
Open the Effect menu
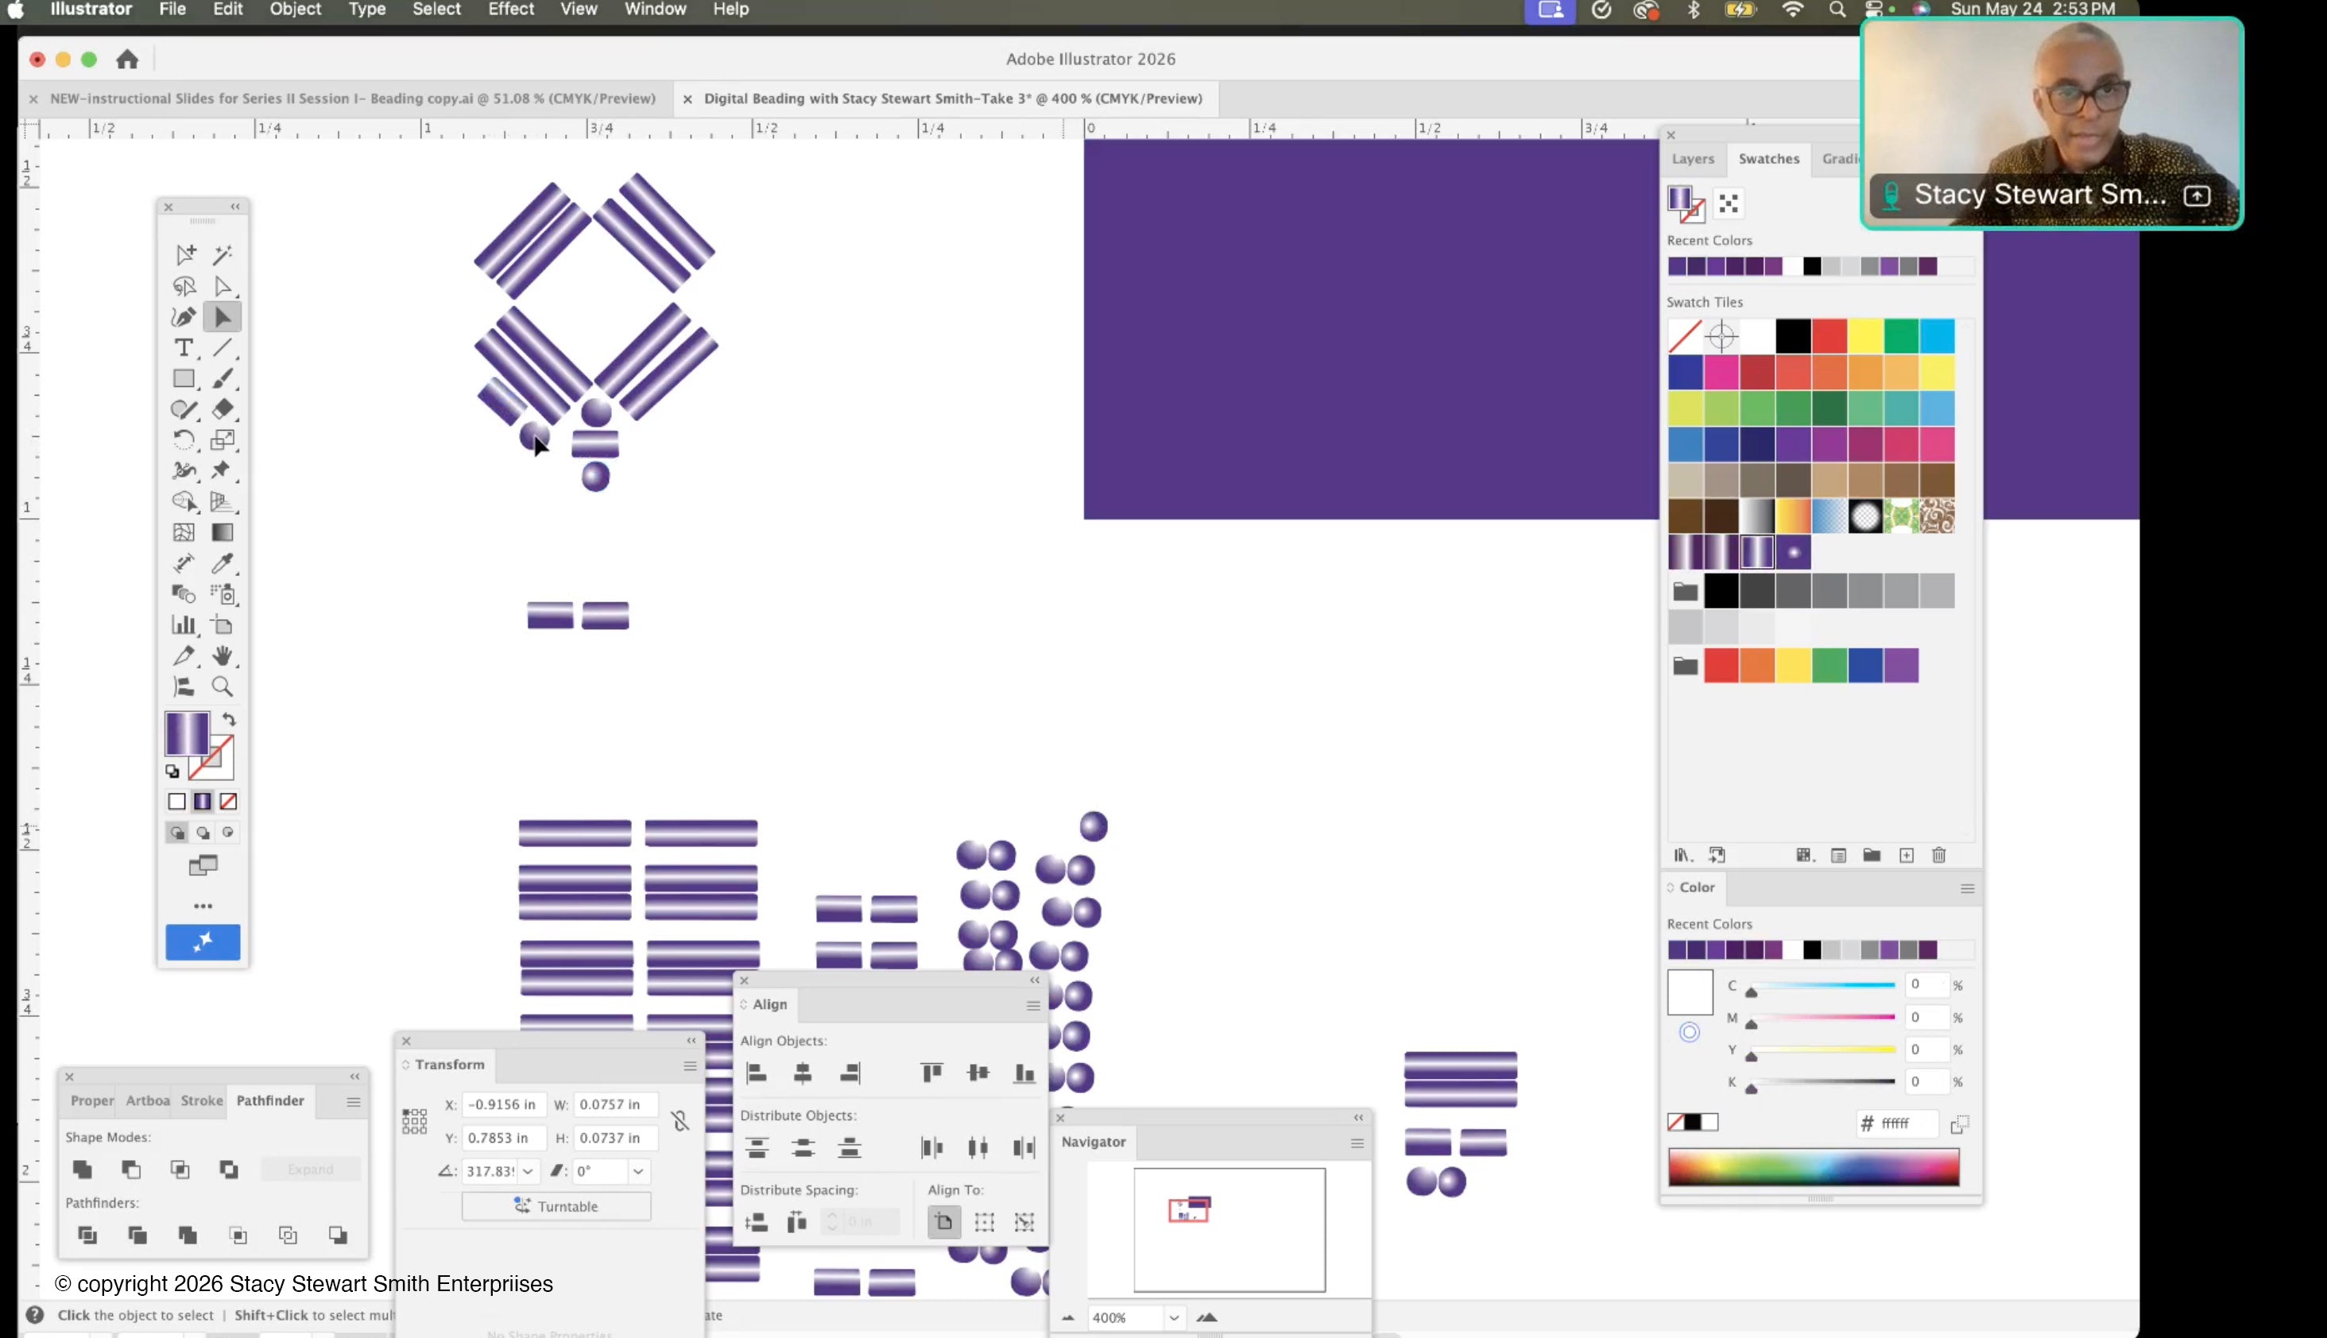coord(511,10)
